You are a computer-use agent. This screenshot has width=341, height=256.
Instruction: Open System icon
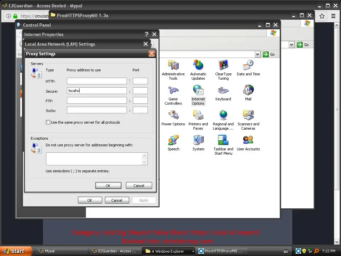tap(198, 143)
